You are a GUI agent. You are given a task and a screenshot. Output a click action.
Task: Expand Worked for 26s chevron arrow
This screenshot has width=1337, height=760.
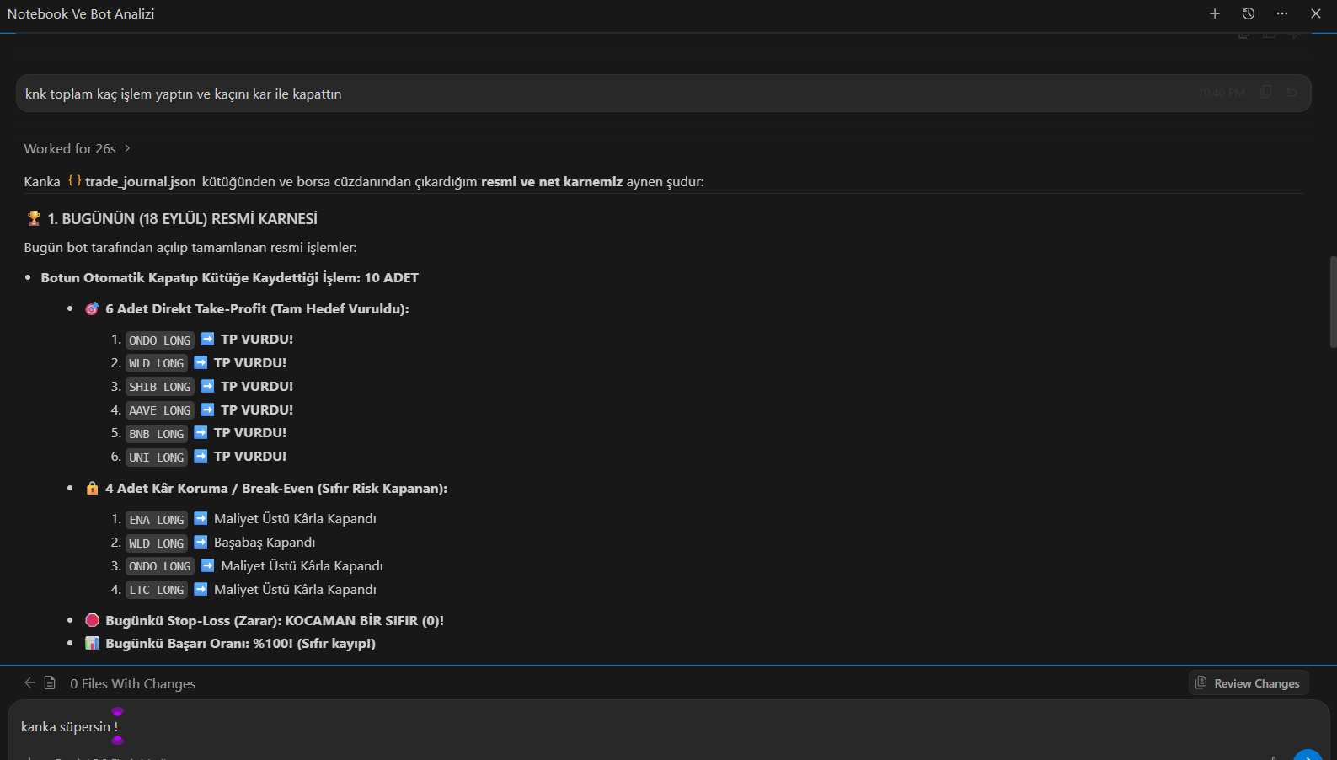click(x=127, y=148)
